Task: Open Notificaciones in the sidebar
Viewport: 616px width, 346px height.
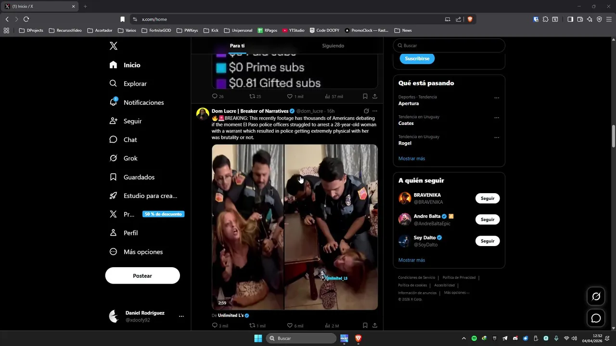Action: pyautogui.click(x=137, y=102)
